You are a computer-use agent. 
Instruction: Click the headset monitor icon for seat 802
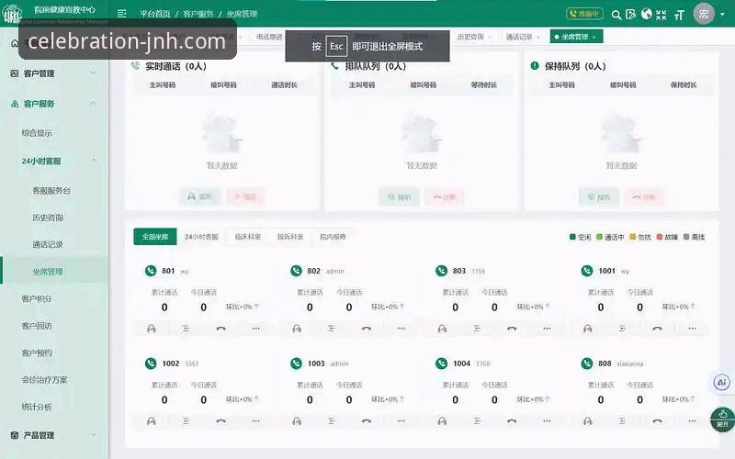pyautogui.click(x=297, y=329)
